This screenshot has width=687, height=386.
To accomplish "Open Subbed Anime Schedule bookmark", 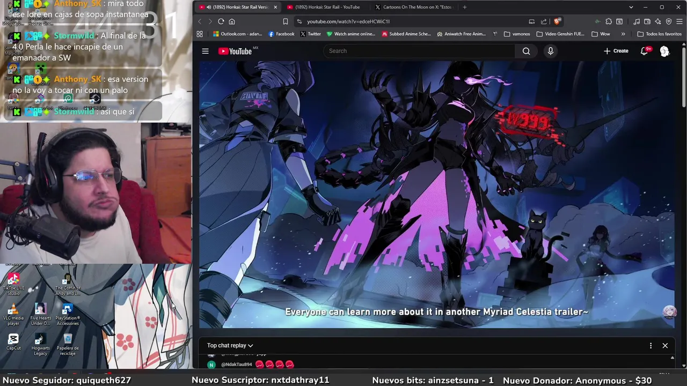I will 406,34.
